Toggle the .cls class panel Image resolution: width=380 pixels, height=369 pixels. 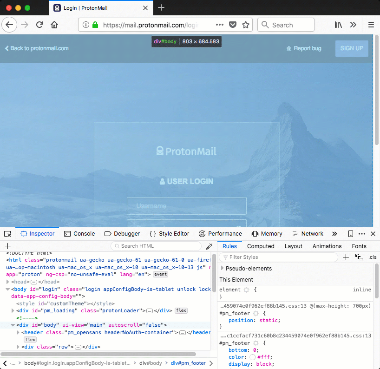click(373, 257)
